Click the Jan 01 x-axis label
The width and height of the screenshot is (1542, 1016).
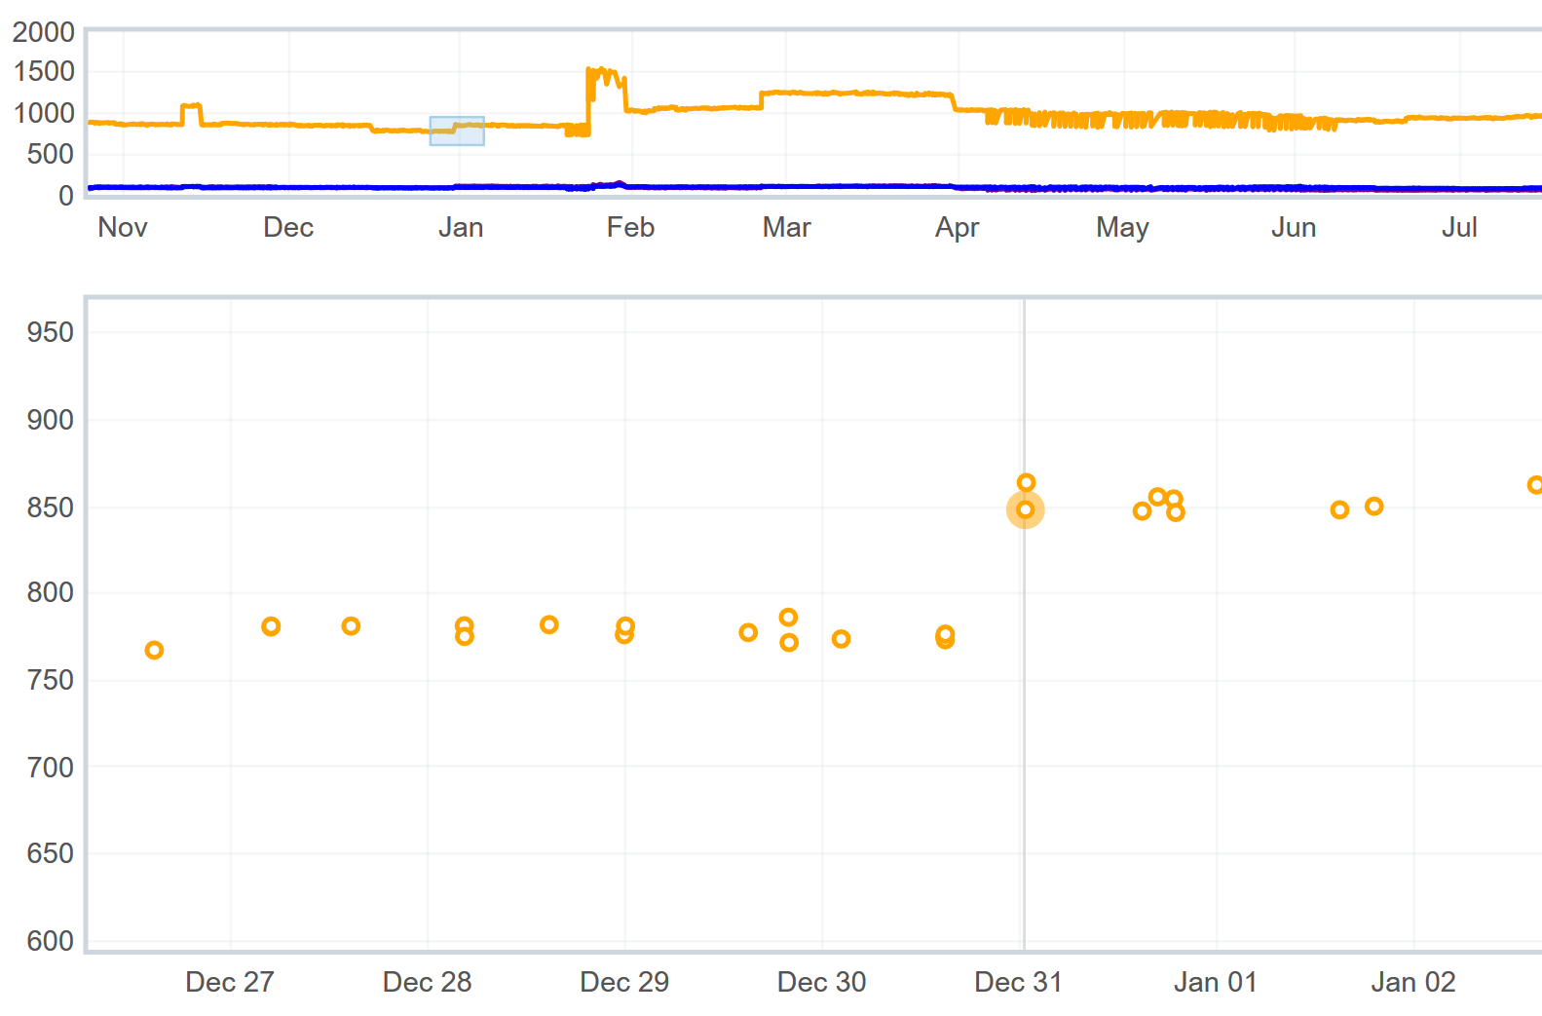coord(1215,982)
